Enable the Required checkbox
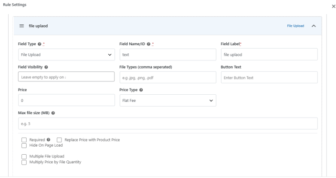Image resolution: width=336 pixels, height=178 pixels. coord(24,140)
